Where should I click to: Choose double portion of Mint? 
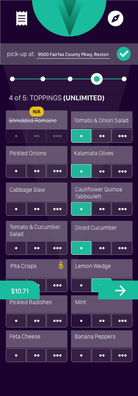click(102, 321)
